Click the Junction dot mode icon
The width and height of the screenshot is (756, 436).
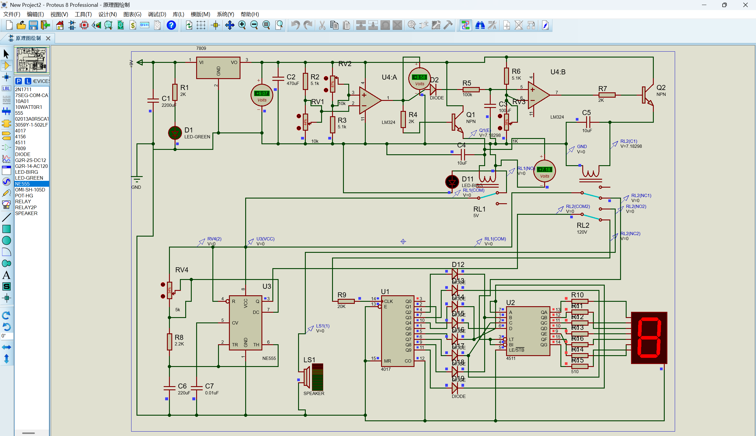[x=6, y=77]
